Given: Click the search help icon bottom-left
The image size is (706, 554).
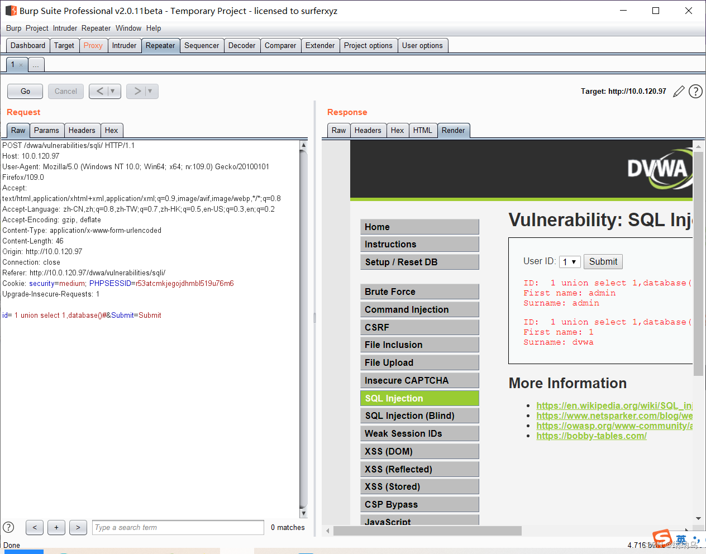Looking at the screenshot, I should tap(8, 527).
